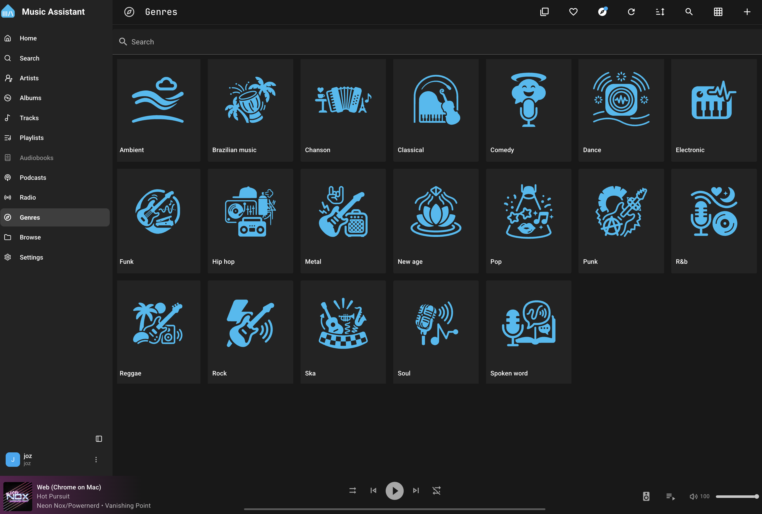Image resolution: width=762 pixels, height=514 pixels.
Task: Open the sort options menu
Action: coord(660,12)
